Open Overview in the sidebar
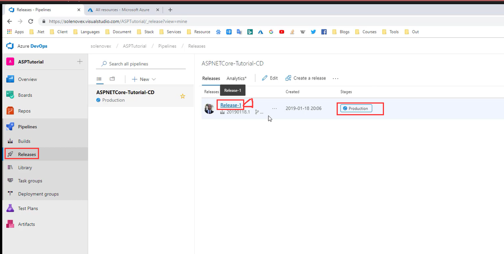 point(27,79)
